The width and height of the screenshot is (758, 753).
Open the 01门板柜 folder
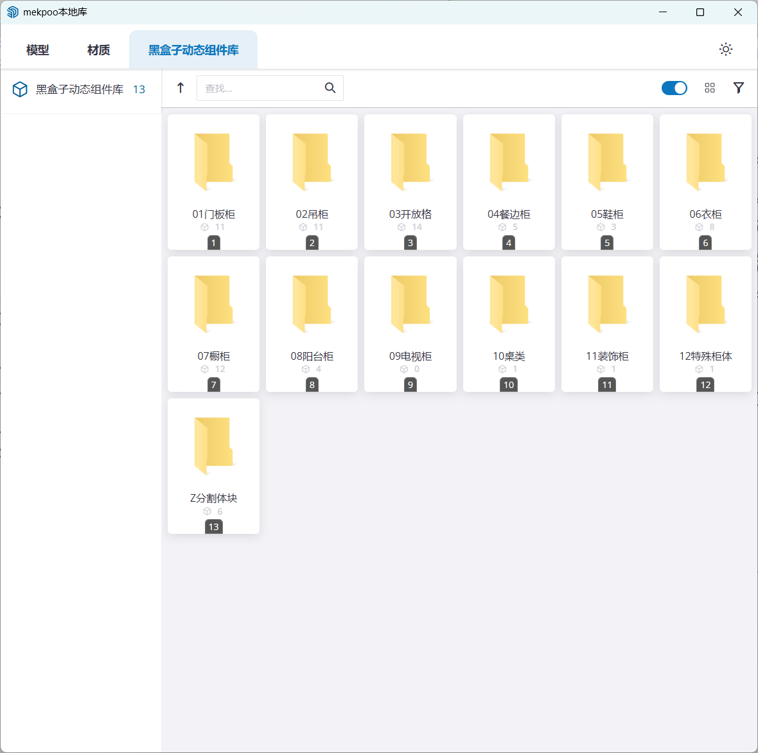point(214,173)
